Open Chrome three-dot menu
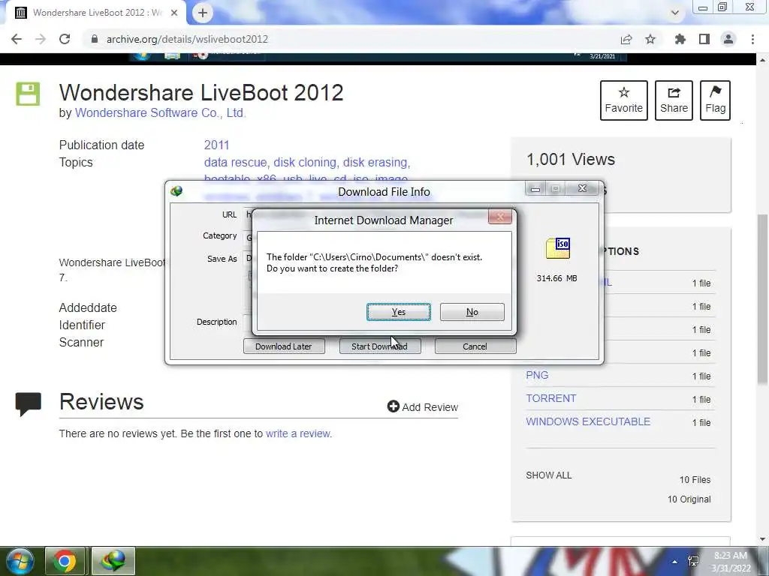The height and width of the screenshot is (576, 769). pyautogui.click(x=752, y=39)
